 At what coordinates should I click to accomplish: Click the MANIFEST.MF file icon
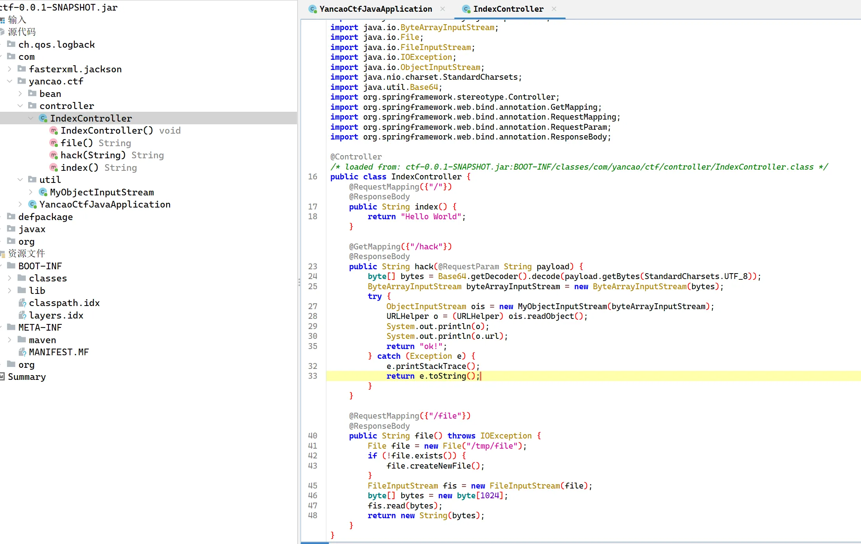coord(22,353)
